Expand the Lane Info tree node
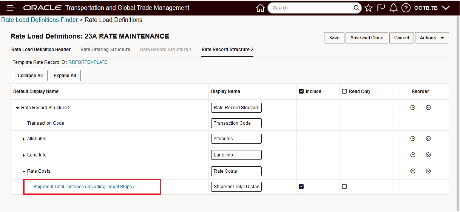Image resolution: width=460 pixels, height=212 pixels. (x=24, y=155)
